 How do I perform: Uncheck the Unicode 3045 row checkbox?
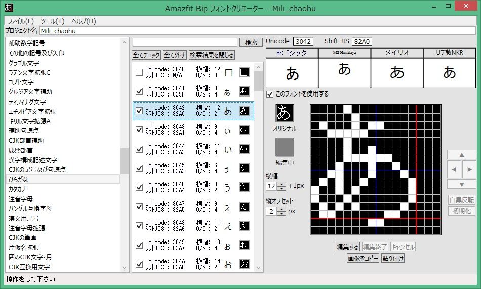click(x=139, y=168)
